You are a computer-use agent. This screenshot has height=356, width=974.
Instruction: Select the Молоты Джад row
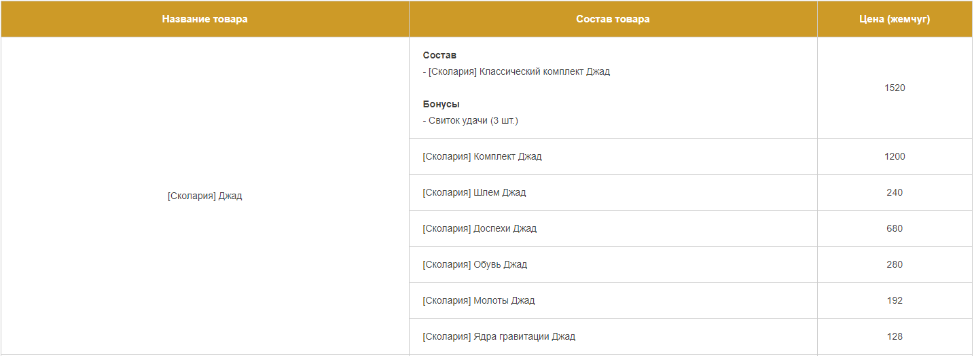pyautogui.click(x=478, y=301)
